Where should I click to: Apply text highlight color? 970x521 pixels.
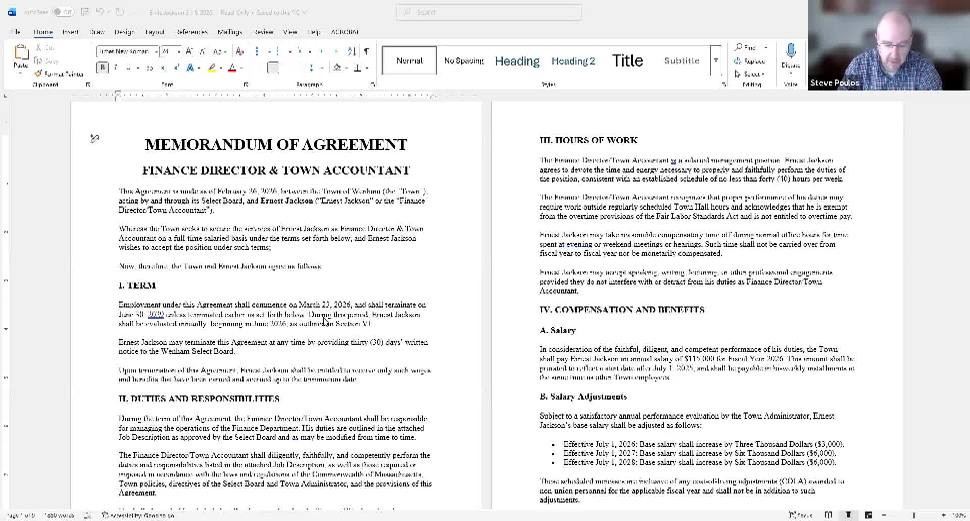click(212, 68)
